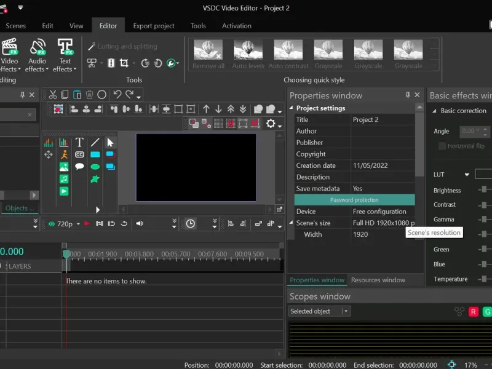This screenshot has height=369, width=492.
Task: Click the trash Delete icon
Action: pyautogui.click(x=90, y=95)
